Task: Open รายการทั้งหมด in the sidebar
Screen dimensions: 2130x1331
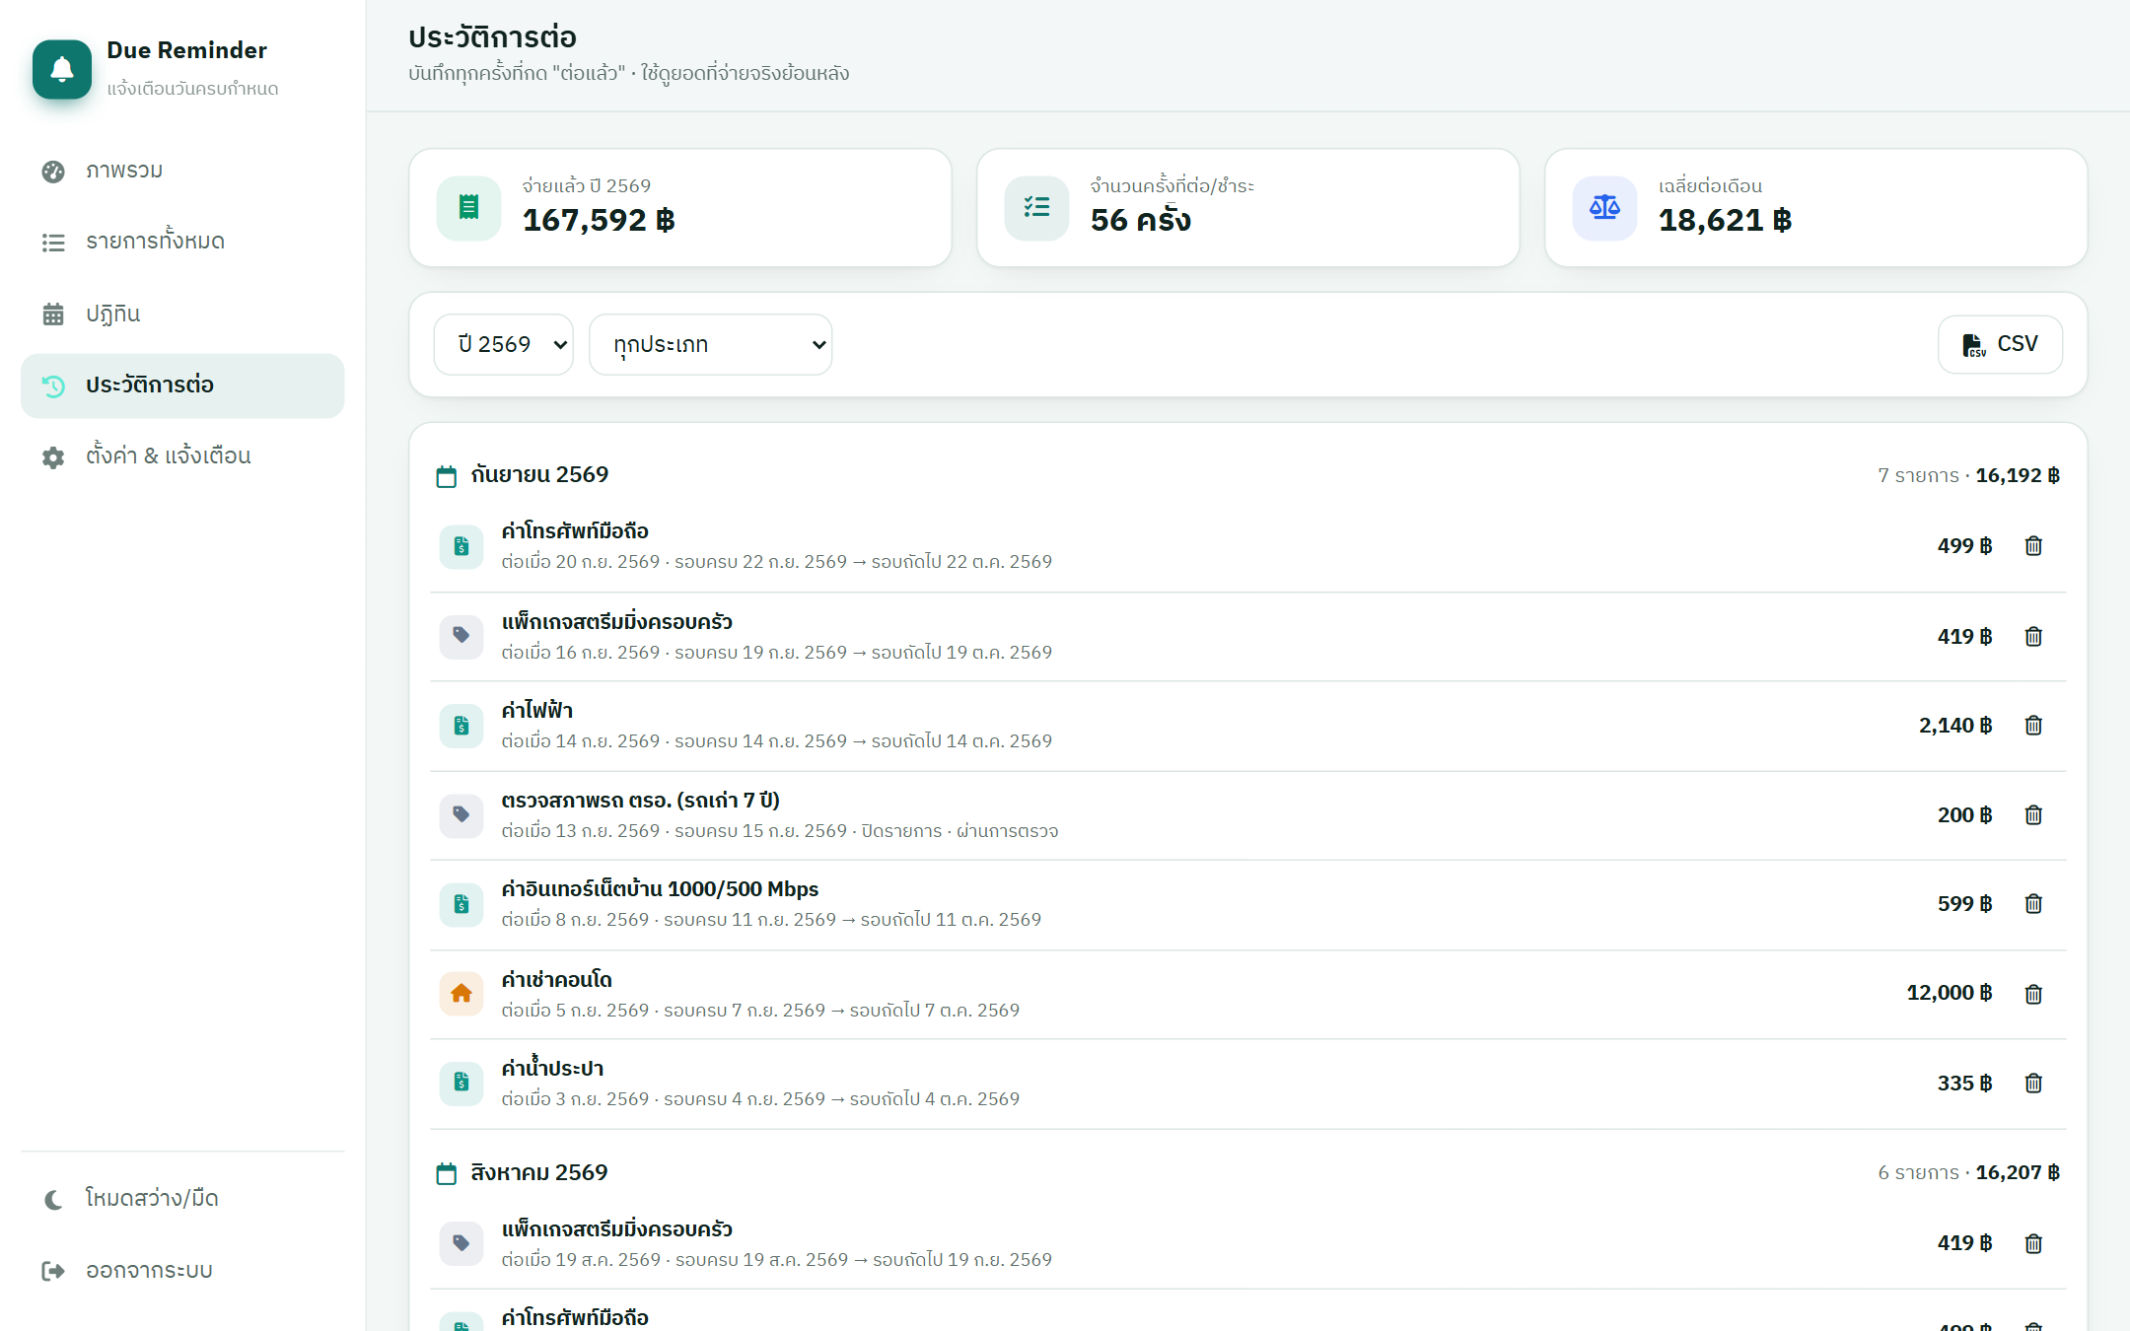Action: tap(182, 242)
